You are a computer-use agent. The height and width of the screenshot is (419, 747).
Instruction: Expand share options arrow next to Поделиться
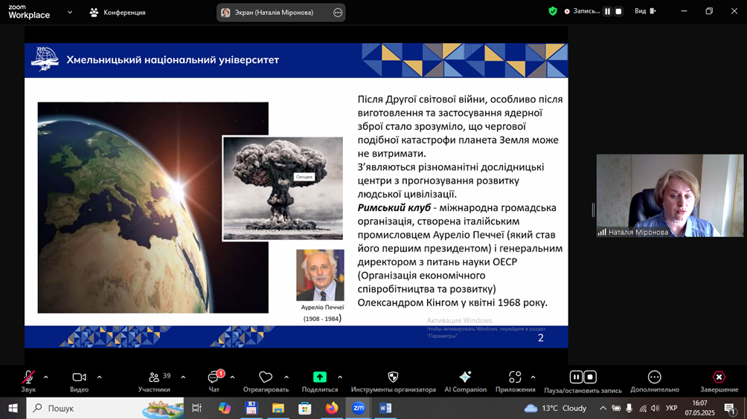[x=340, y=377]
